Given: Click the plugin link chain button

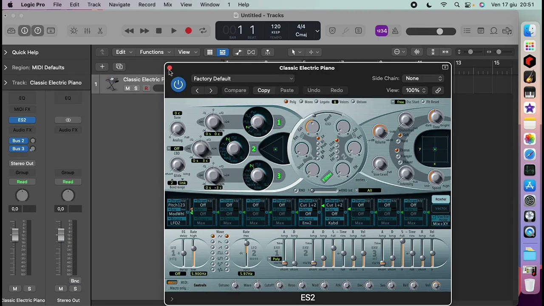Looking at the screenshot, I should [438, 90].
